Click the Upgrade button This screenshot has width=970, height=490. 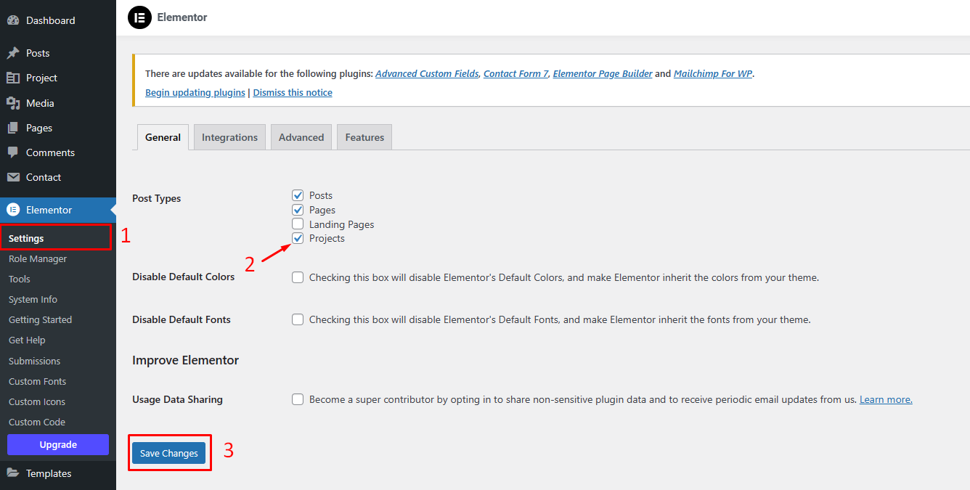[58, 444]
